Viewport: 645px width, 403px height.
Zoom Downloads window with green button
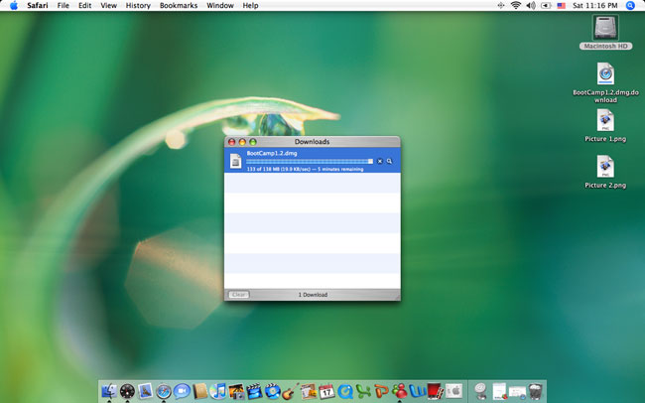[x=253, y=142]
